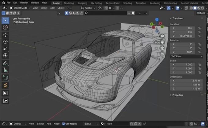This screenshot has width=208, height=128.
Task: Click the Zoom magnifier viewport icon
Action: 162,36
